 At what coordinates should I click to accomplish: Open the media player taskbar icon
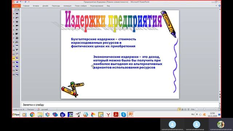point(24,115)
